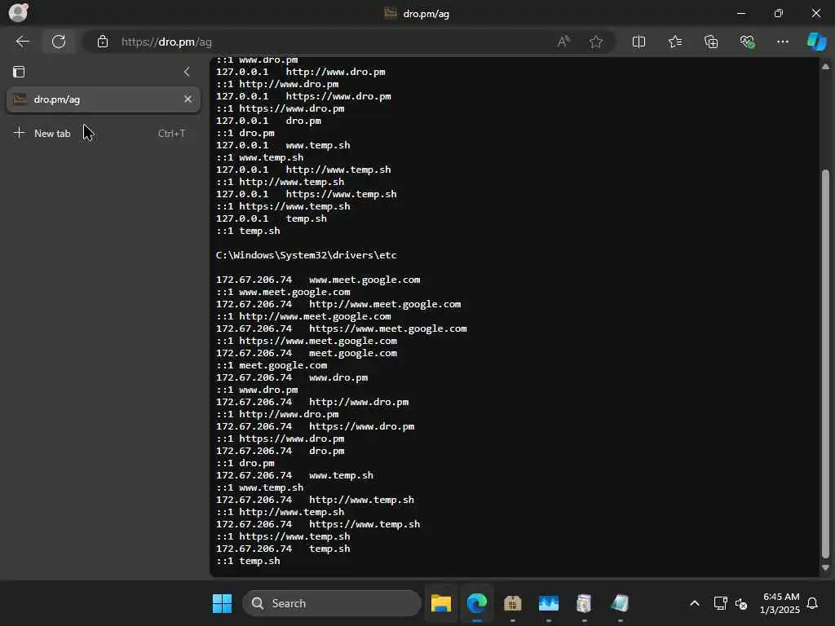
Task: Collapse the vertical tabs pane
Action: pyautogui.click(x=187, y=72)
